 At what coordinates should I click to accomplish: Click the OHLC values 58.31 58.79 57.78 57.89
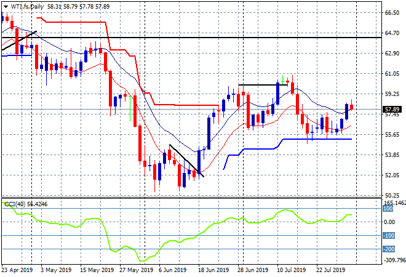(79, 7)
